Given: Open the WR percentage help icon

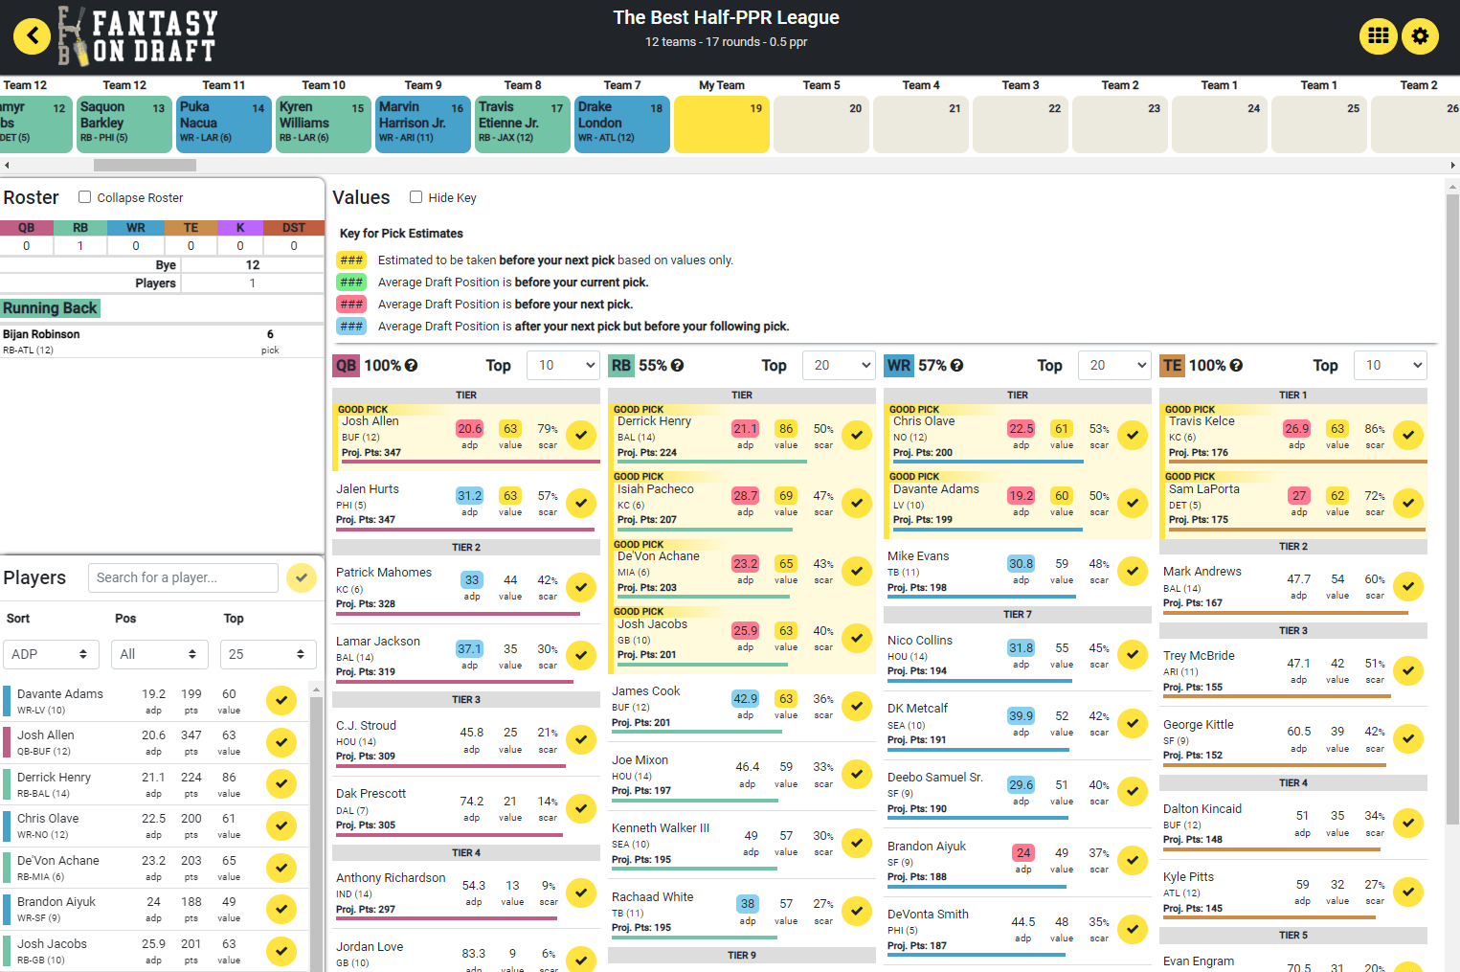Looking at the screenshot, I should click(x=957, y=366).
